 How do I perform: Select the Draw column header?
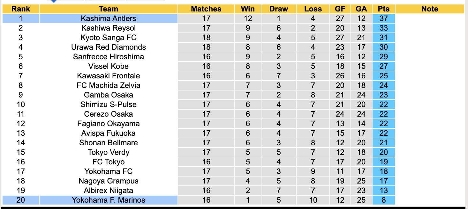click(279, 9)
